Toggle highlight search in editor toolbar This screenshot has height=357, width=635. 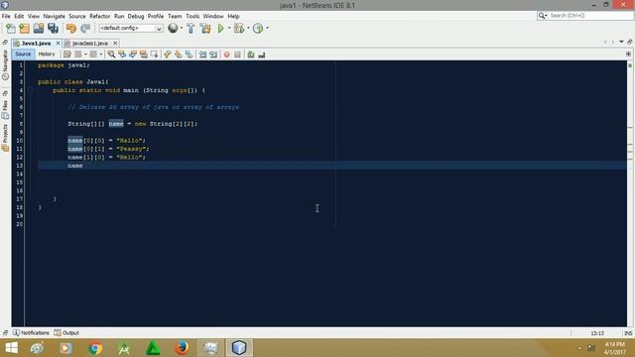pyautogui.click(x=143, y=55)
